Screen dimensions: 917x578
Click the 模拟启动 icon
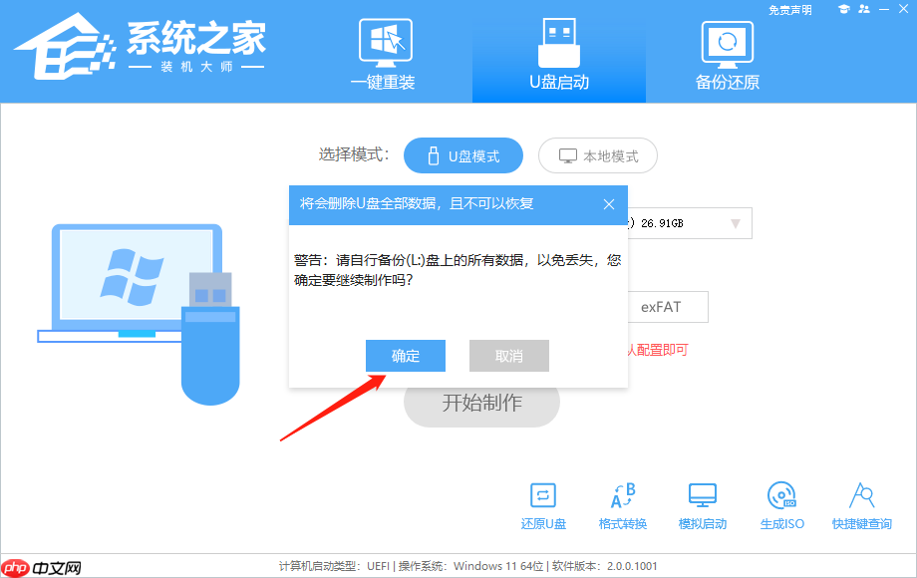[702, 506]
